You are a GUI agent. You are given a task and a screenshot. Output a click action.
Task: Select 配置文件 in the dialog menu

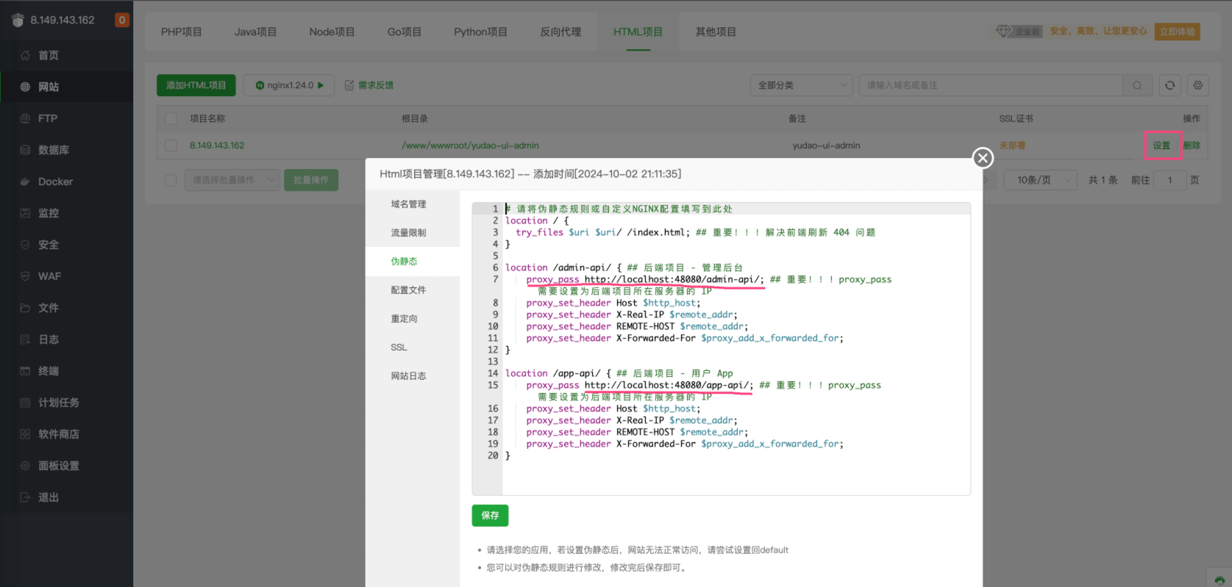(408, 290)
